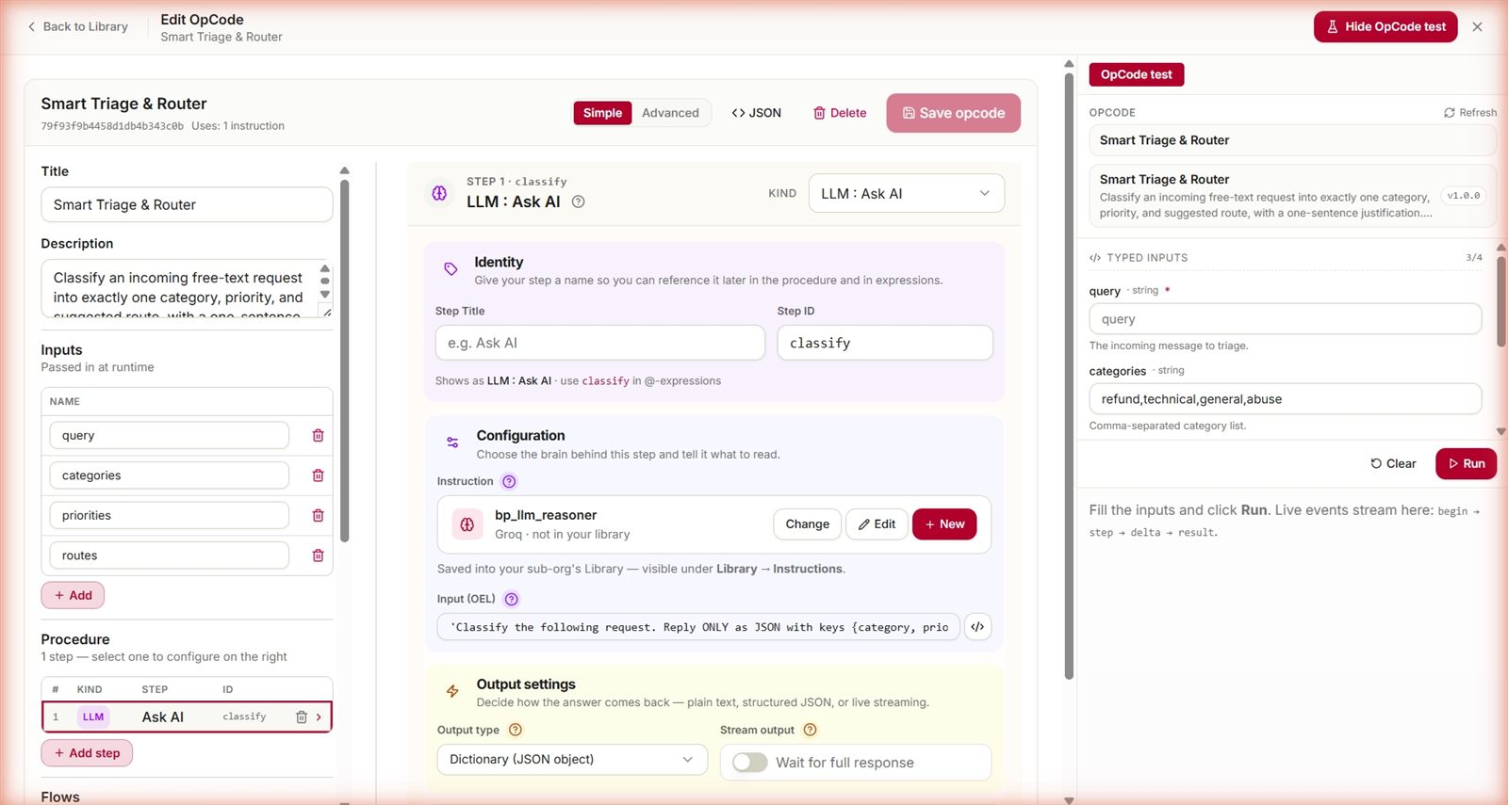1508x805 pixels.
Task: Click the query test input field
Action: pyautogui.click(x=1285, y=319)
